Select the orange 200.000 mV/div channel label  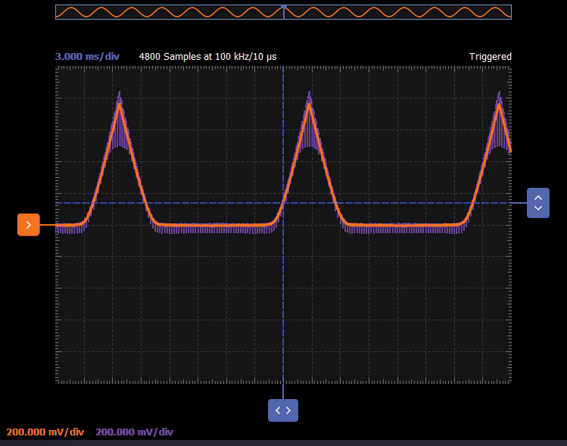coord(45,432)
